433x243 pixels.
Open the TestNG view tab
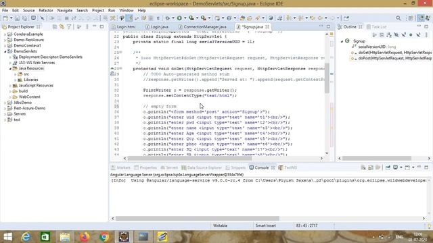[288, 167]
